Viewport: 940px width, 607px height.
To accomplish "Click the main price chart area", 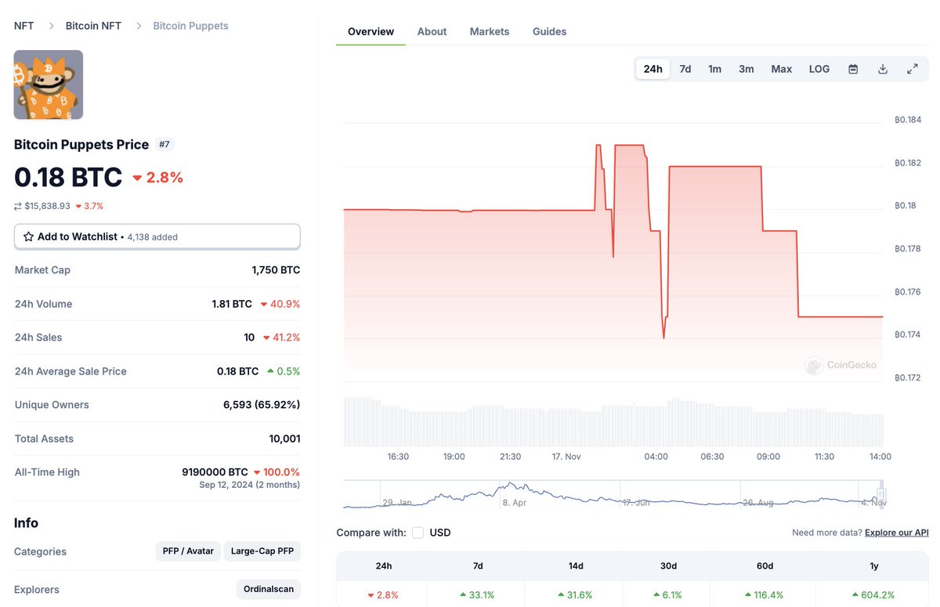I will click(613, 251).
